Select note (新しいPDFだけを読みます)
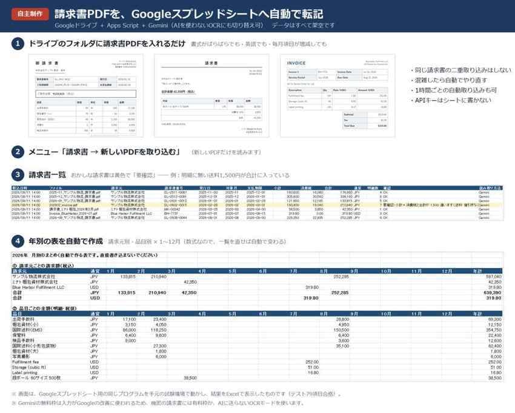Image resolution: width=515 pixels, height=413 pixels. pos(227,152)
